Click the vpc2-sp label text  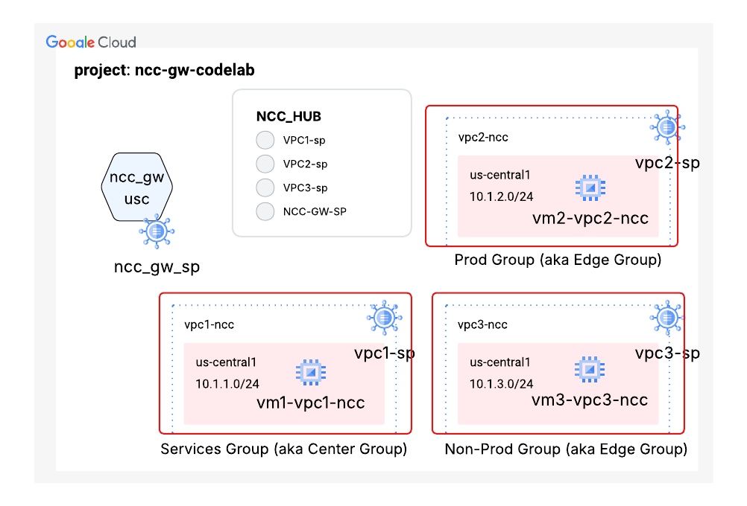pos(667,163)
